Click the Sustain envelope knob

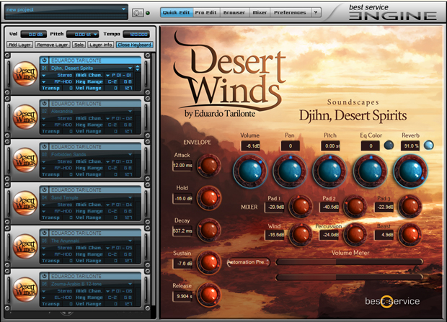209,263
